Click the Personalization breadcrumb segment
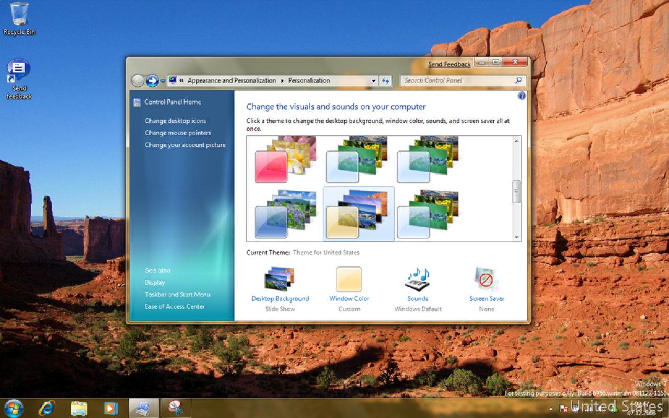Image resolution: width=669 pixels, height=418 pixels. 309,80
